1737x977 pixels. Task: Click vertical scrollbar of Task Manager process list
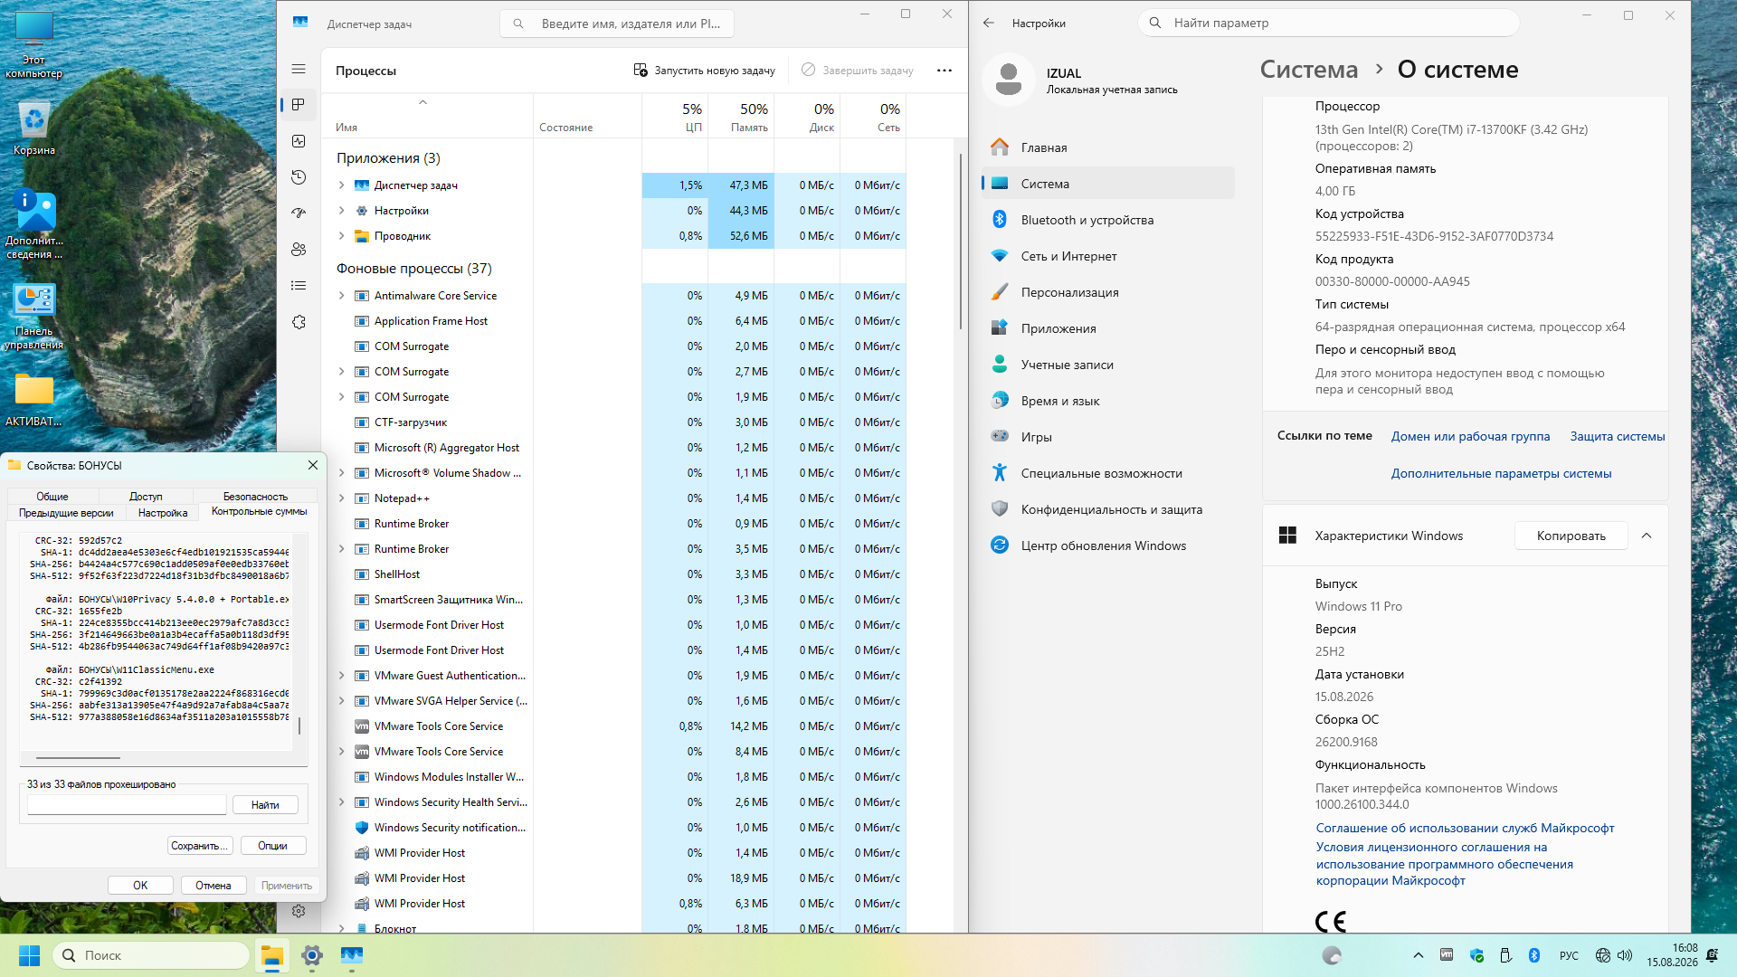(960, 242)
